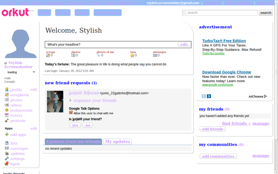Image resolution: width=278 pixels, height=174 pixels.
Task: Click into the search input field
Action: click(x=220, y=13)
